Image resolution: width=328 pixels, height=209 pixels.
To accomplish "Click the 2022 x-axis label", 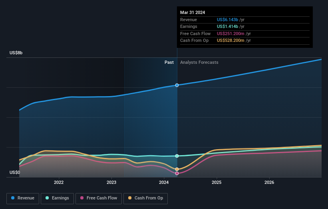I will coord(59,182).
